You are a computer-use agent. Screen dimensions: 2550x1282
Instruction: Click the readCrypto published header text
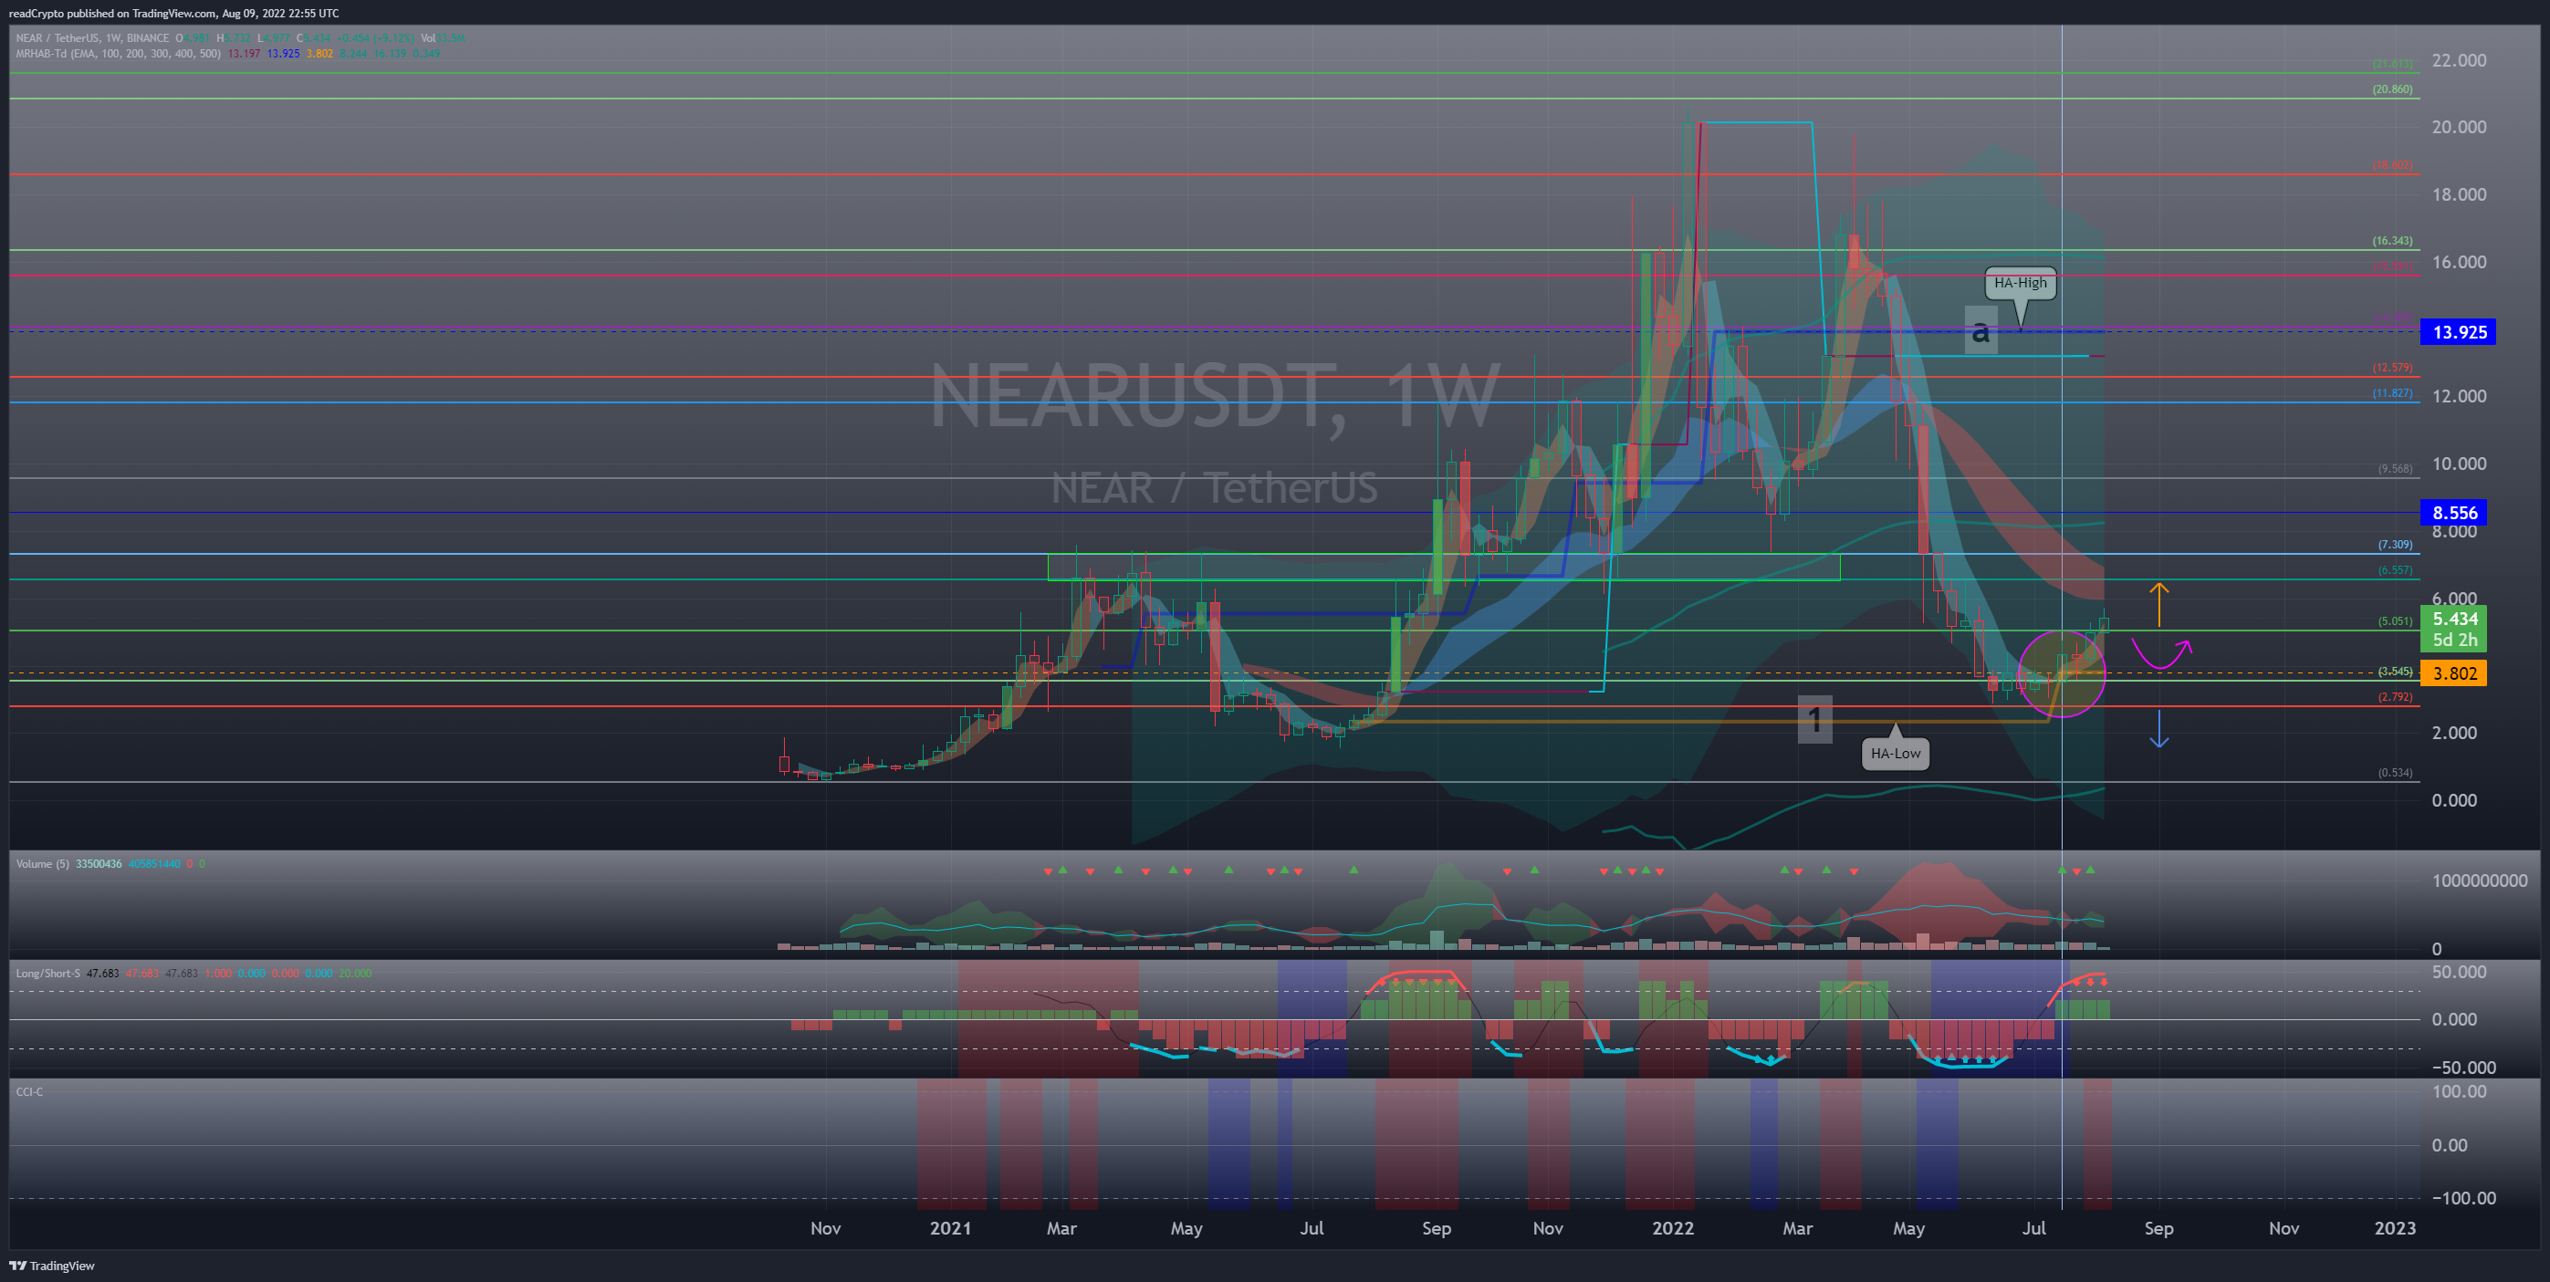point(174,13)
